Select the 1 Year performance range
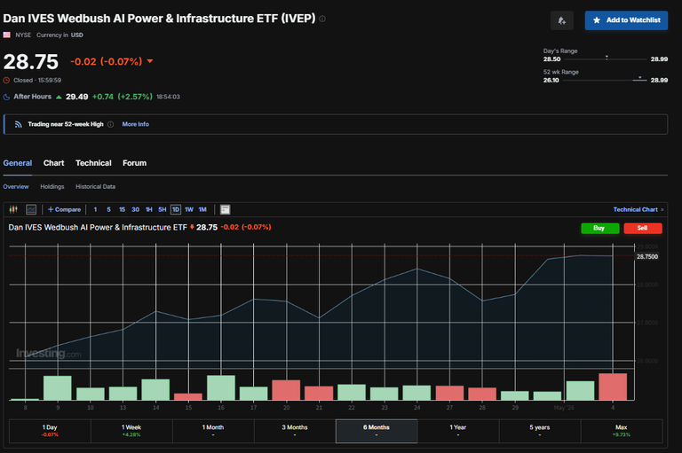 pos(458,431)
